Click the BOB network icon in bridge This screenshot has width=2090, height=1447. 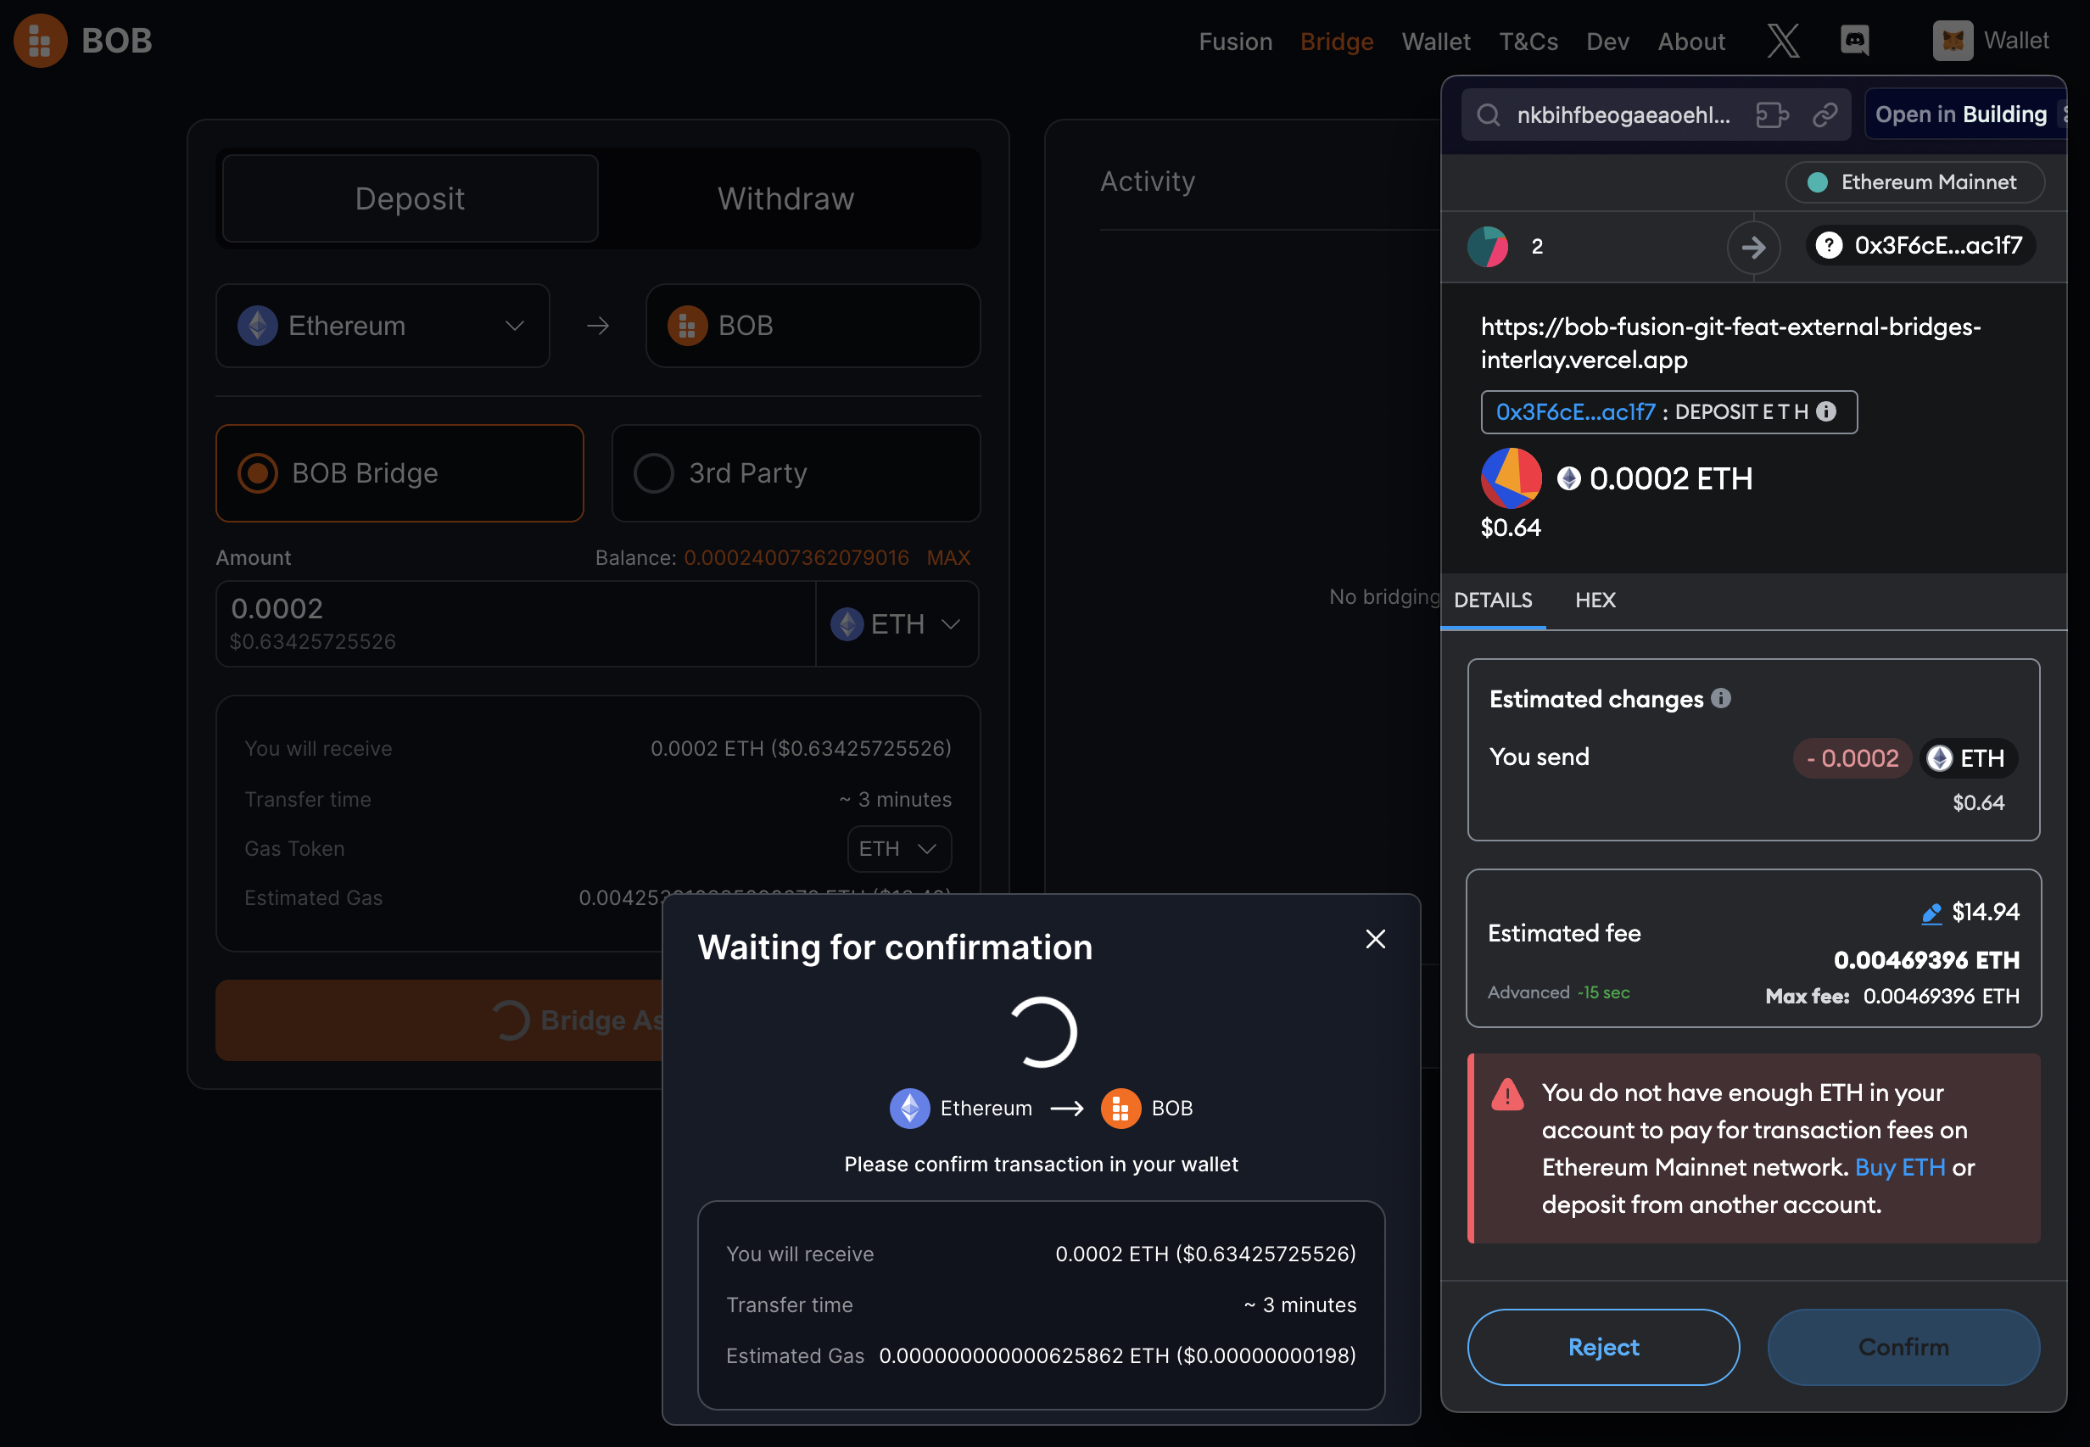point(688,326)
